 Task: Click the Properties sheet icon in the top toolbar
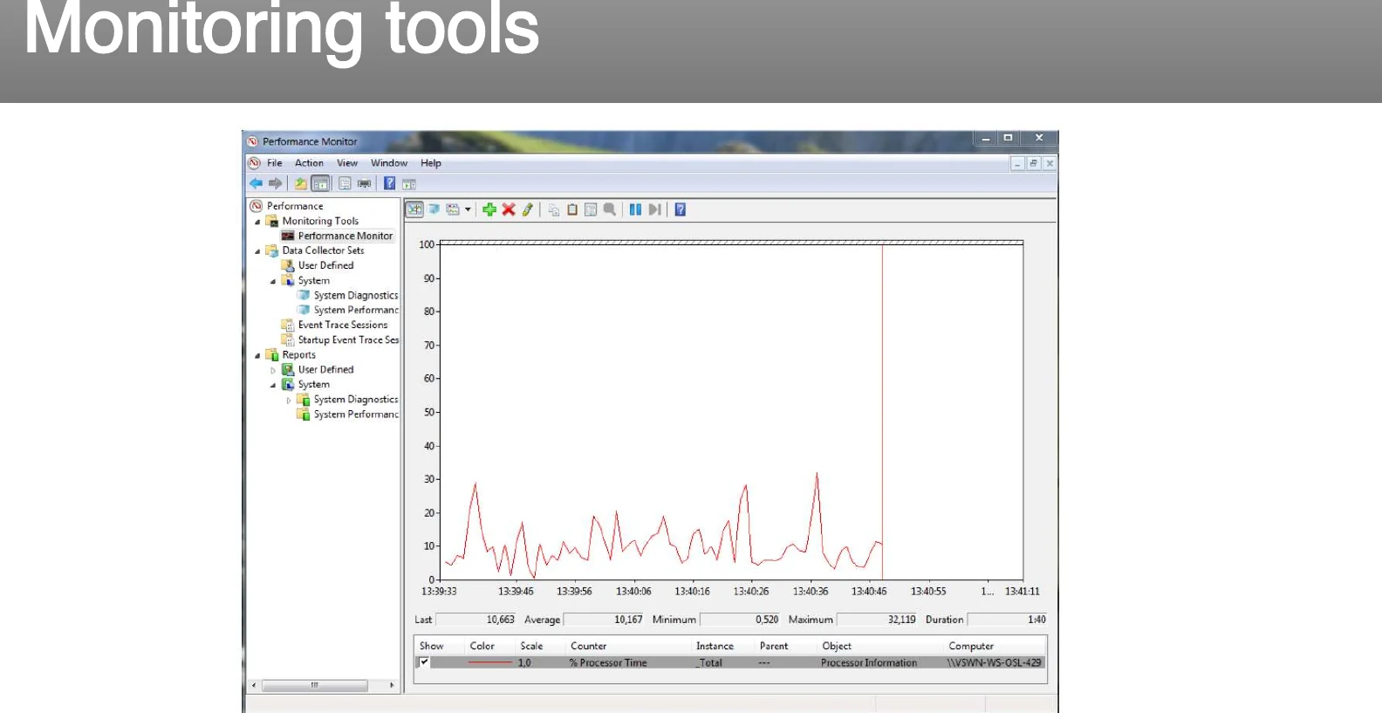(345, 183)
